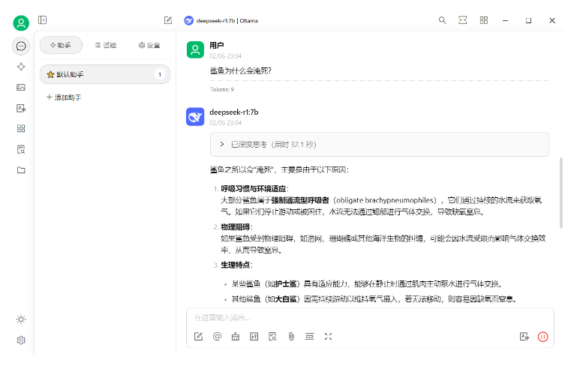This screenshot has width=586, height=381.
Task: Click 添加助手 to add an assistant
Action: tap(64, 97)
